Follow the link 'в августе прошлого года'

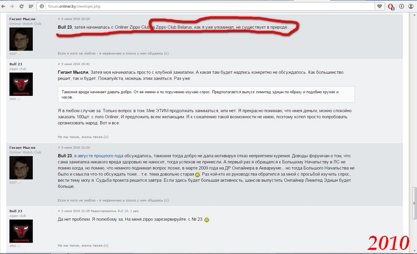(x=99, y=156)
